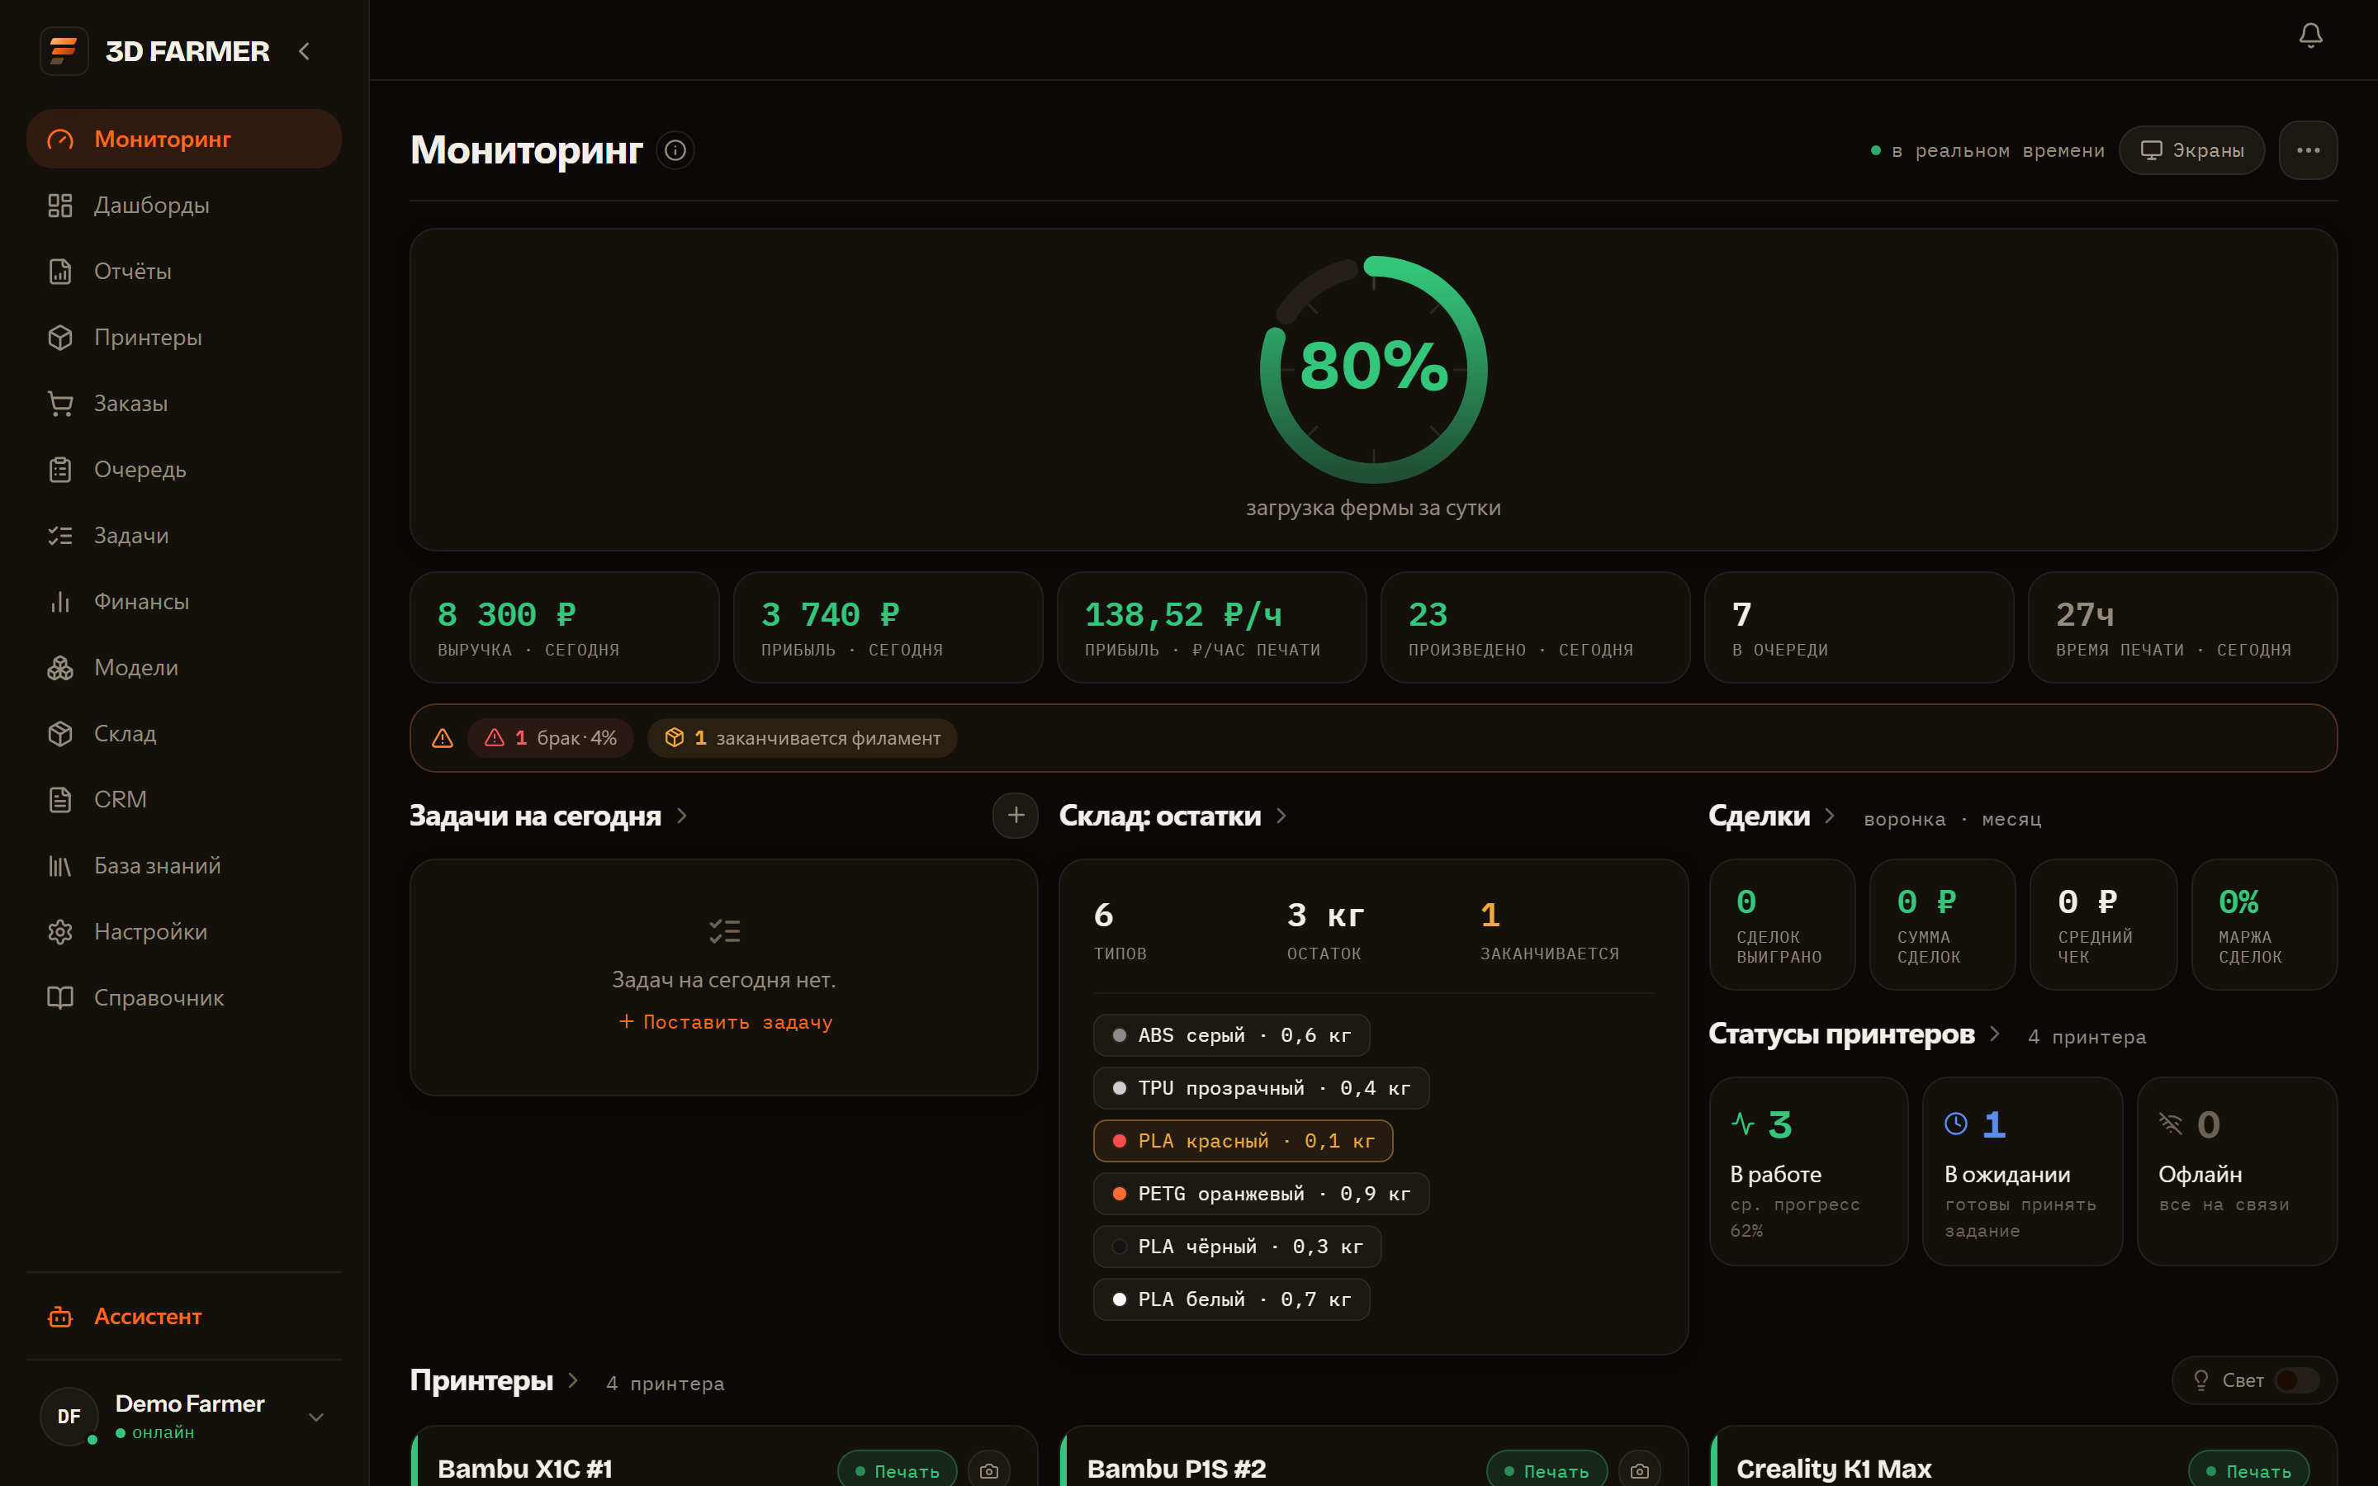Click Поставить задачу link
The image size is (2378, 1486).
pyautogui.click(x=724, y=1022)
